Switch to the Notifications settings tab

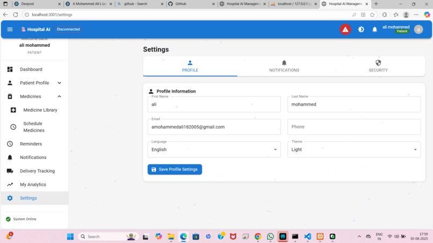click(284, 66)
